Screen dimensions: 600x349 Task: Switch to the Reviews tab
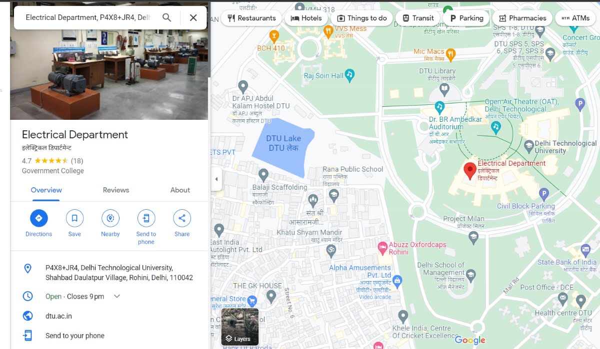point(115,190)
